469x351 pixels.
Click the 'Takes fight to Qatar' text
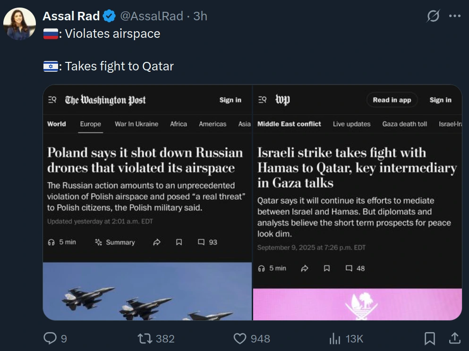119,67
